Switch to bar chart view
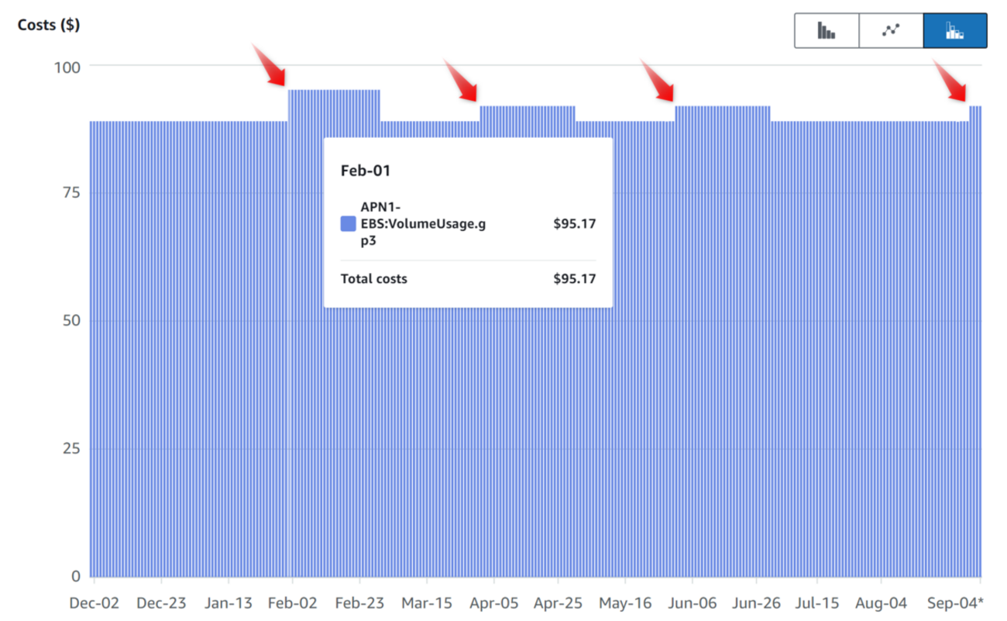The width and height of the screenshot is (1007, 621). pyautogui.click(x=827, y=30)
